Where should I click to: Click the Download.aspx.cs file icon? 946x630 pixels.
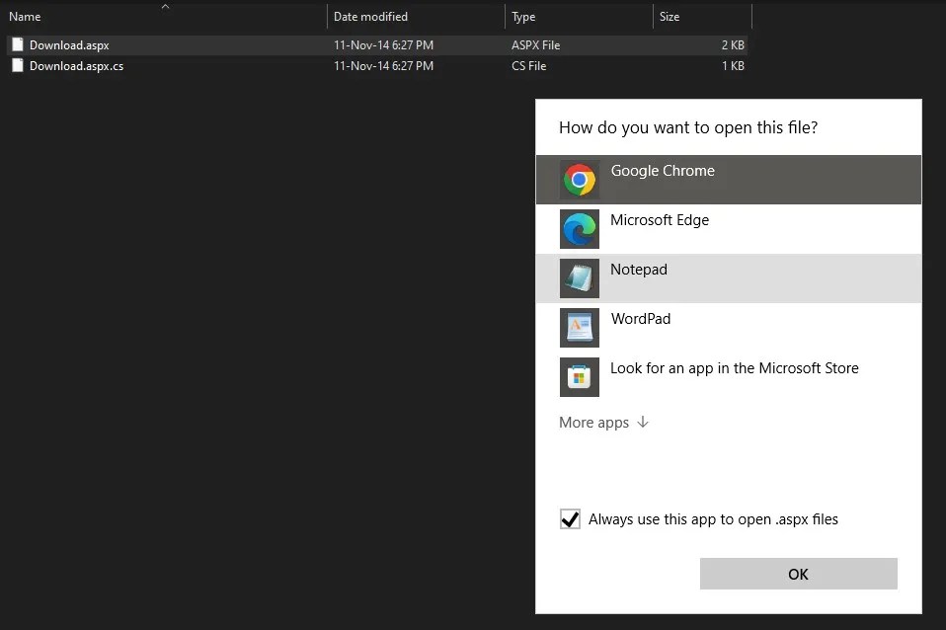point(17,66)
